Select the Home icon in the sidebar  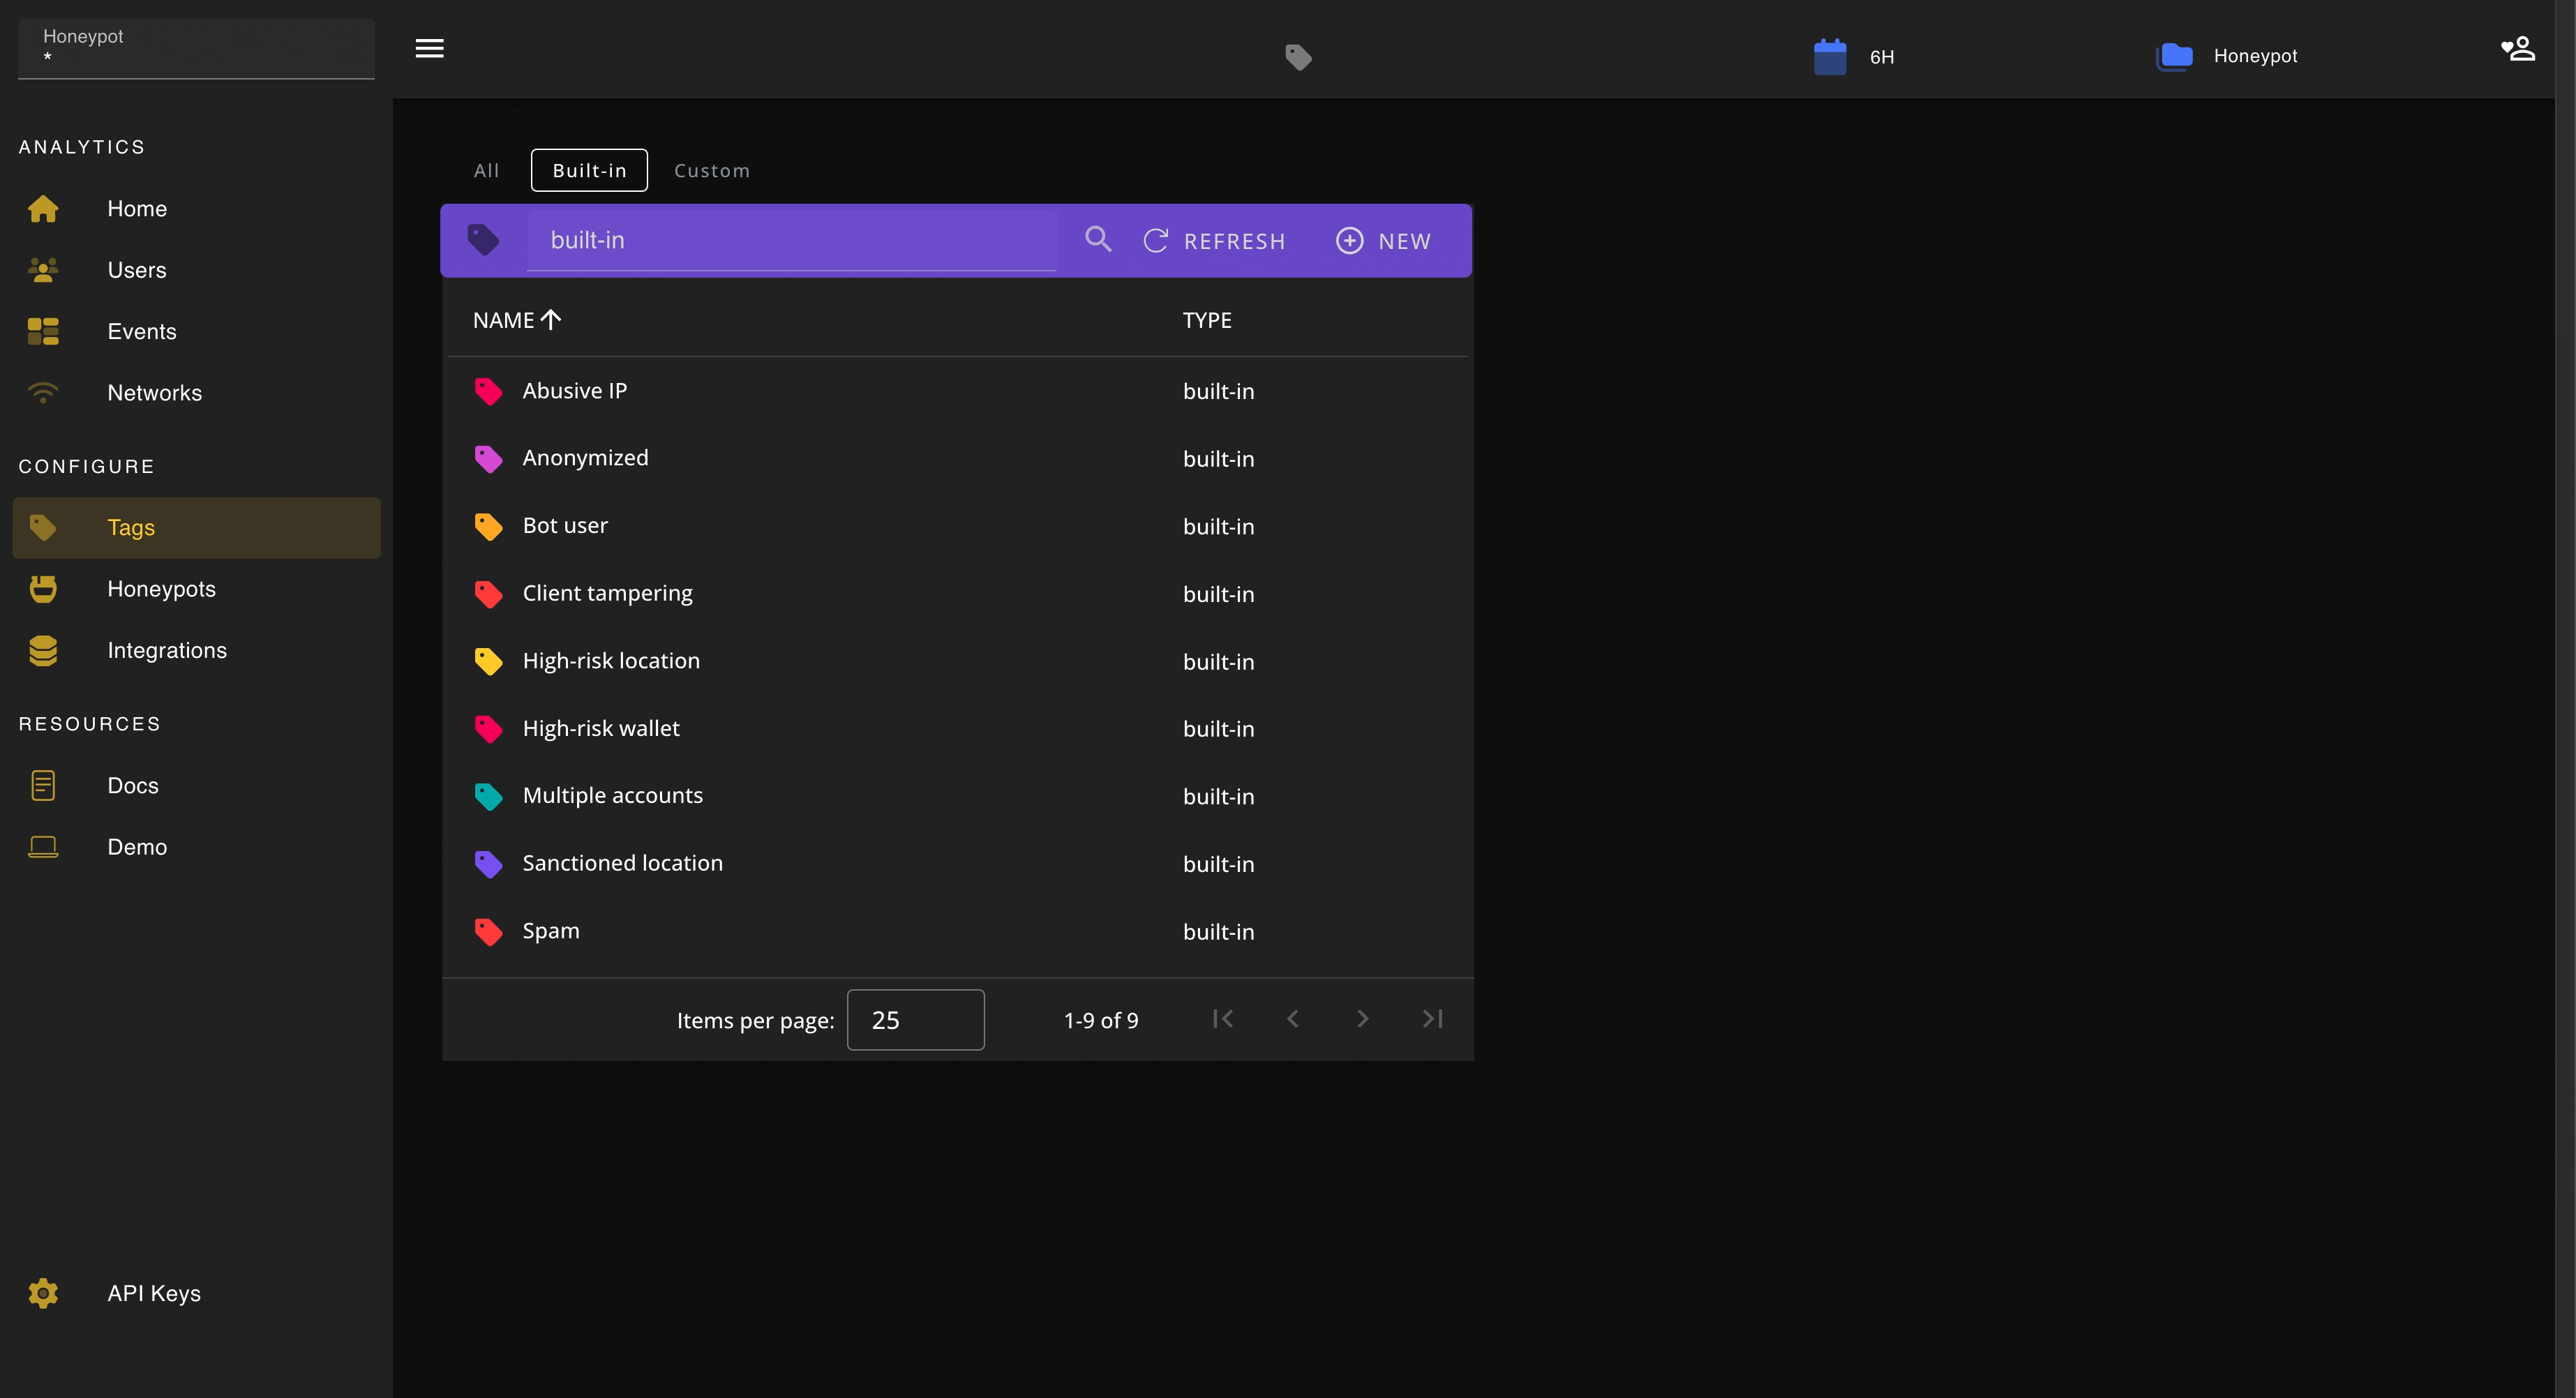point(44,208)
